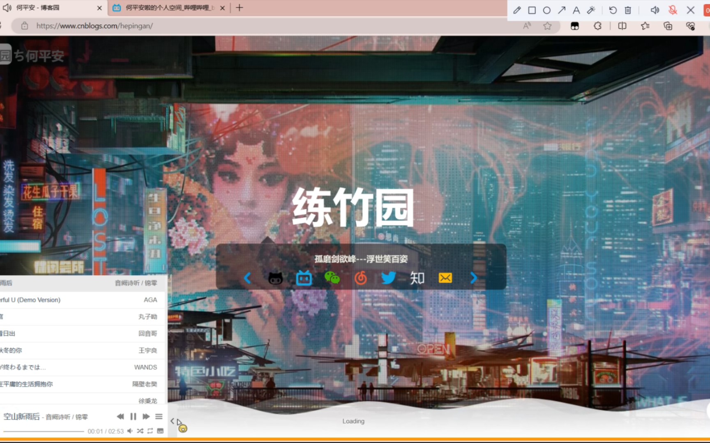This screenshot has width=710, height=443.
Task: Open the favorites list
Action: pyautogui.click(x=645, y=26)
